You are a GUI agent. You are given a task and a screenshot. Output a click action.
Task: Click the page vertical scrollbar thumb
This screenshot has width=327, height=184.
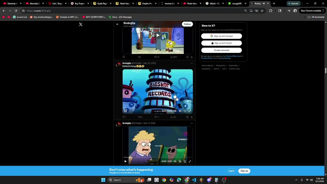coord(326,71)
